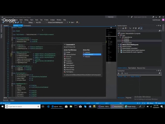Select Properties in Active Tool Windows
The image size is (165, 124).
[69, 61]
